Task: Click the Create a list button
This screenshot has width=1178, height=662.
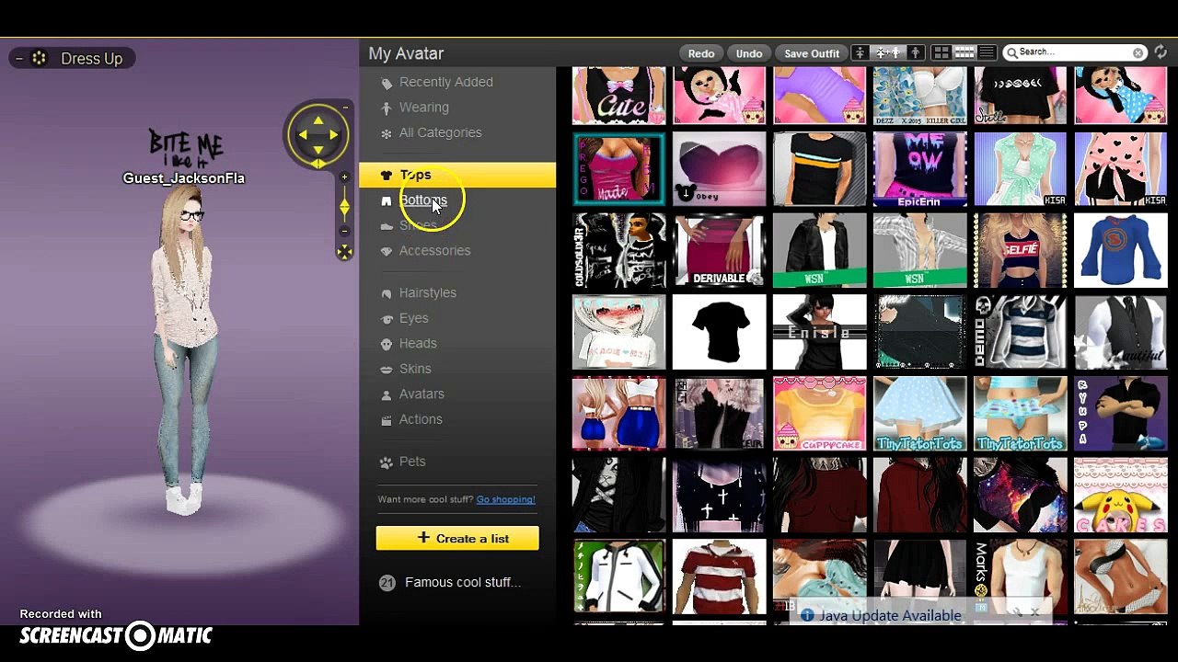Action: pyautogui.click(x=457, y=538)
